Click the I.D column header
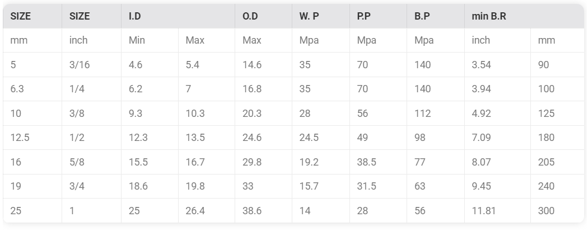588x231 pixels. coord(178,16)
